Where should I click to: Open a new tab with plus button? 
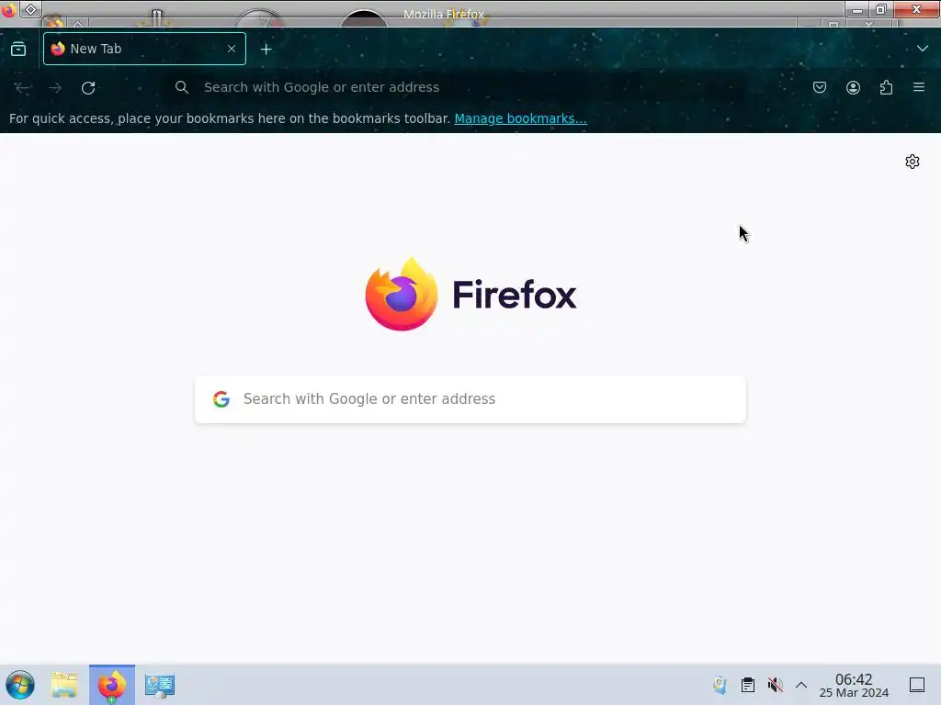[266, 50]
